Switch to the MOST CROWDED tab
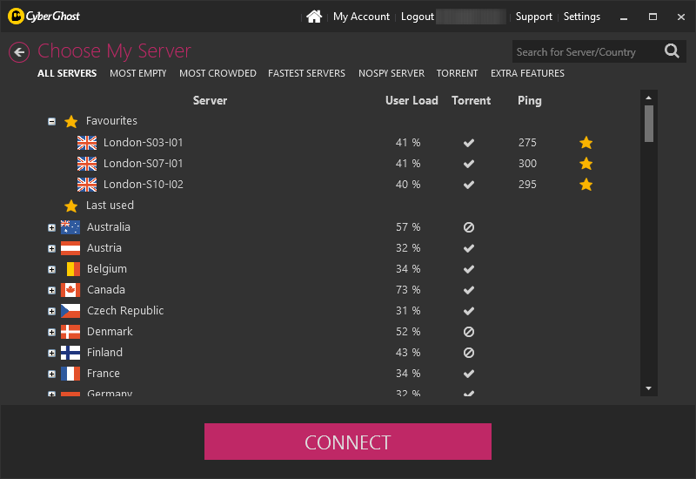This screenshot has height=479, width=696. point(217,73)
